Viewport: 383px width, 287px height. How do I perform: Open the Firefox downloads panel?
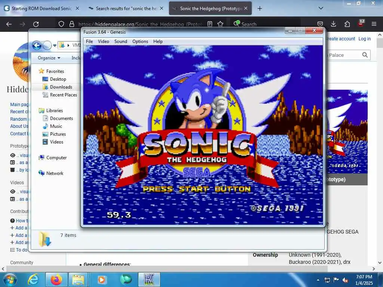click(x=333, y=24)
